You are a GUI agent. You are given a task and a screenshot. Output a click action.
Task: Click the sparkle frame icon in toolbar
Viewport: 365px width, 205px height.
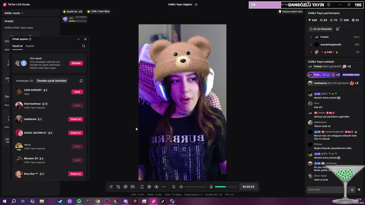tap(133, 187)
